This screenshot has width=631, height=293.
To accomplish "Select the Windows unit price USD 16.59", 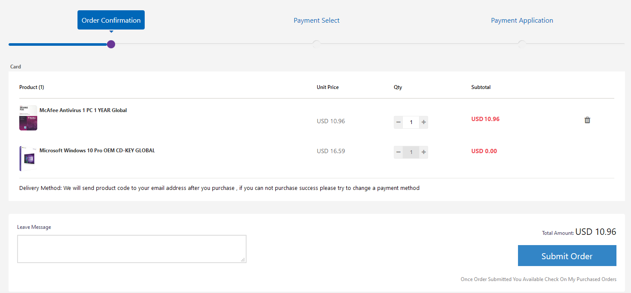I will click(331, 151).
